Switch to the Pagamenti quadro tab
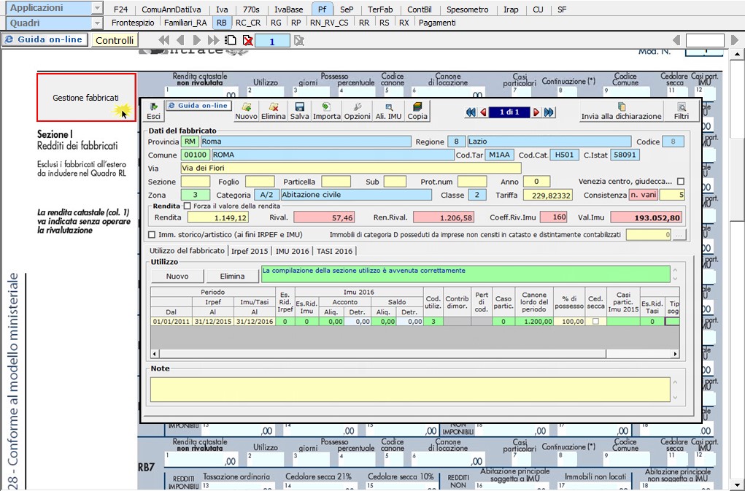The image size is (745, 491). pyautogui.click(x=437, y=23)
